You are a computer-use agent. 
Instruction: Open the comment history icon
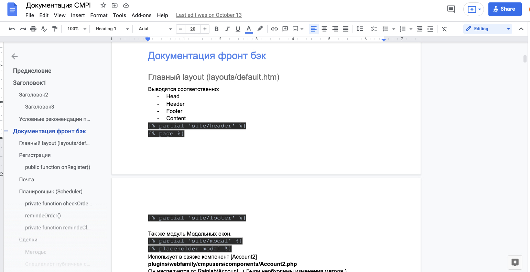pyautogui.click(x=451, y=9)
